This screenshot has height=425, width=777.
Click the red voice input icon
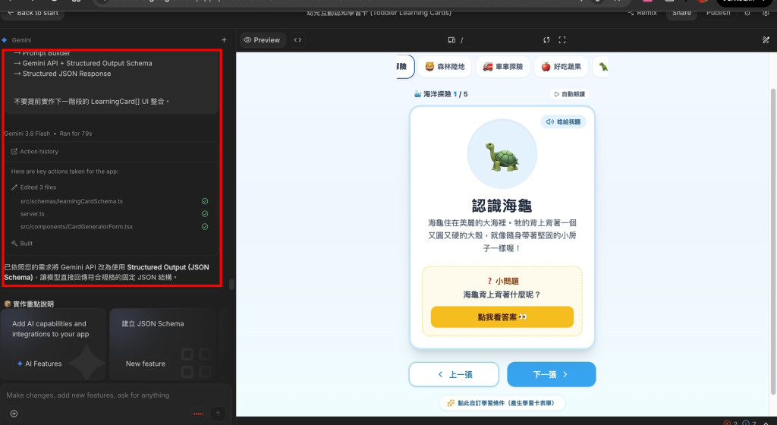[x=198, y=414]
